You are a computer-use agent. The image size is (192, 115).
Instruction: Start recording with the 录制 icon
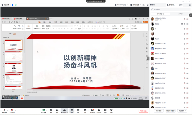click(x=78, y=111)
